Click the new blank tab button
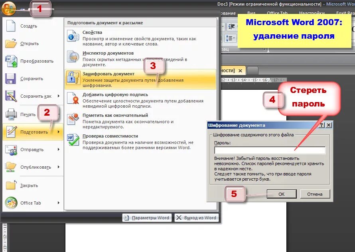The image size is (355, 252). [252, 70]
